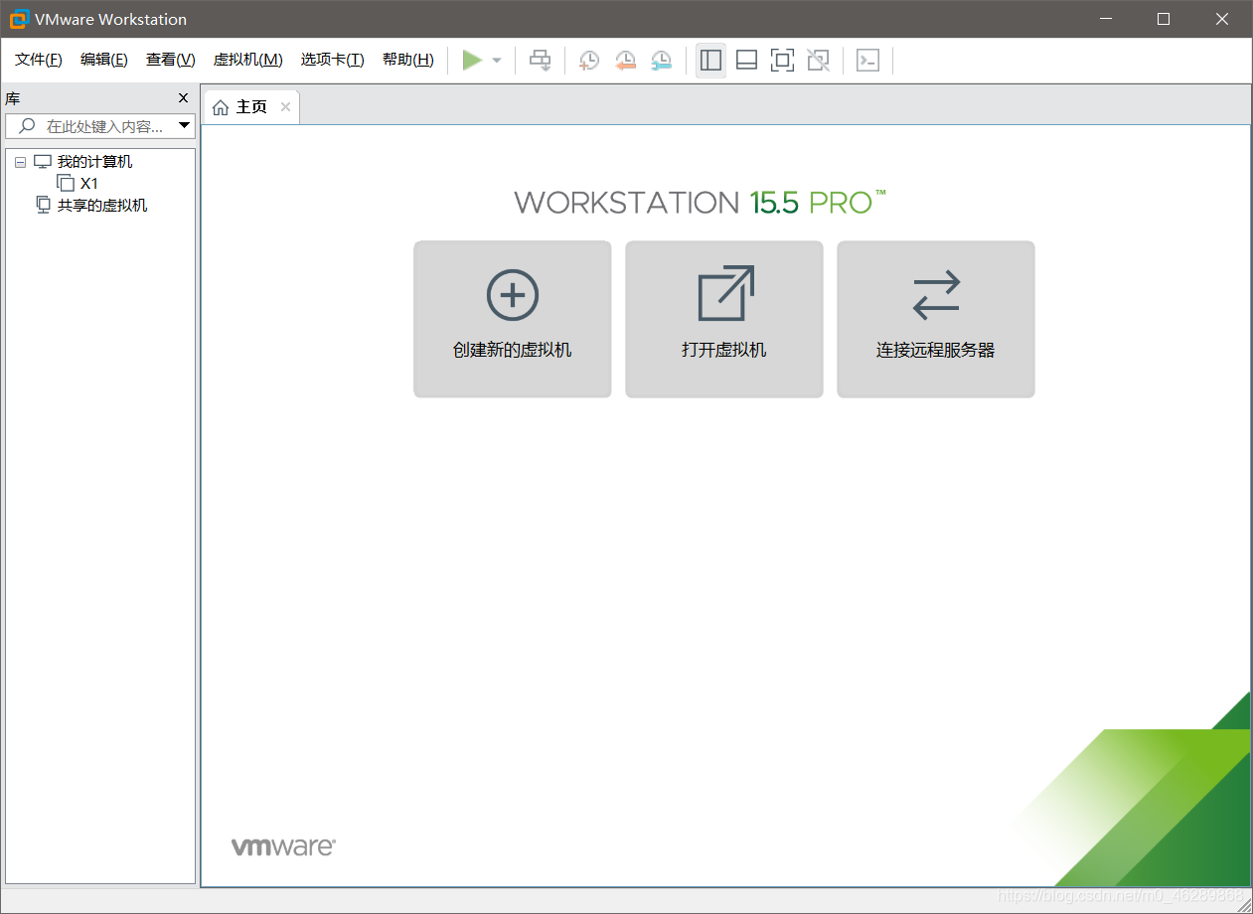Image resolution: width=1253 pixels, height=914 pixels.
Task: Open the 选项卡(T) menu
Action: click(x=333, y=60)
